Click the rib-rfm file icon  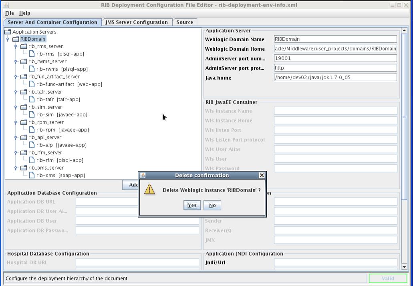point(32,160)
